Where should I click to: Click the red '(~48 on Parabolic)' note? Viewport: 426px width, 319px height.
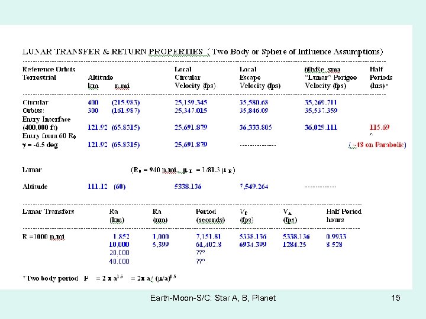tap(377, 145)
